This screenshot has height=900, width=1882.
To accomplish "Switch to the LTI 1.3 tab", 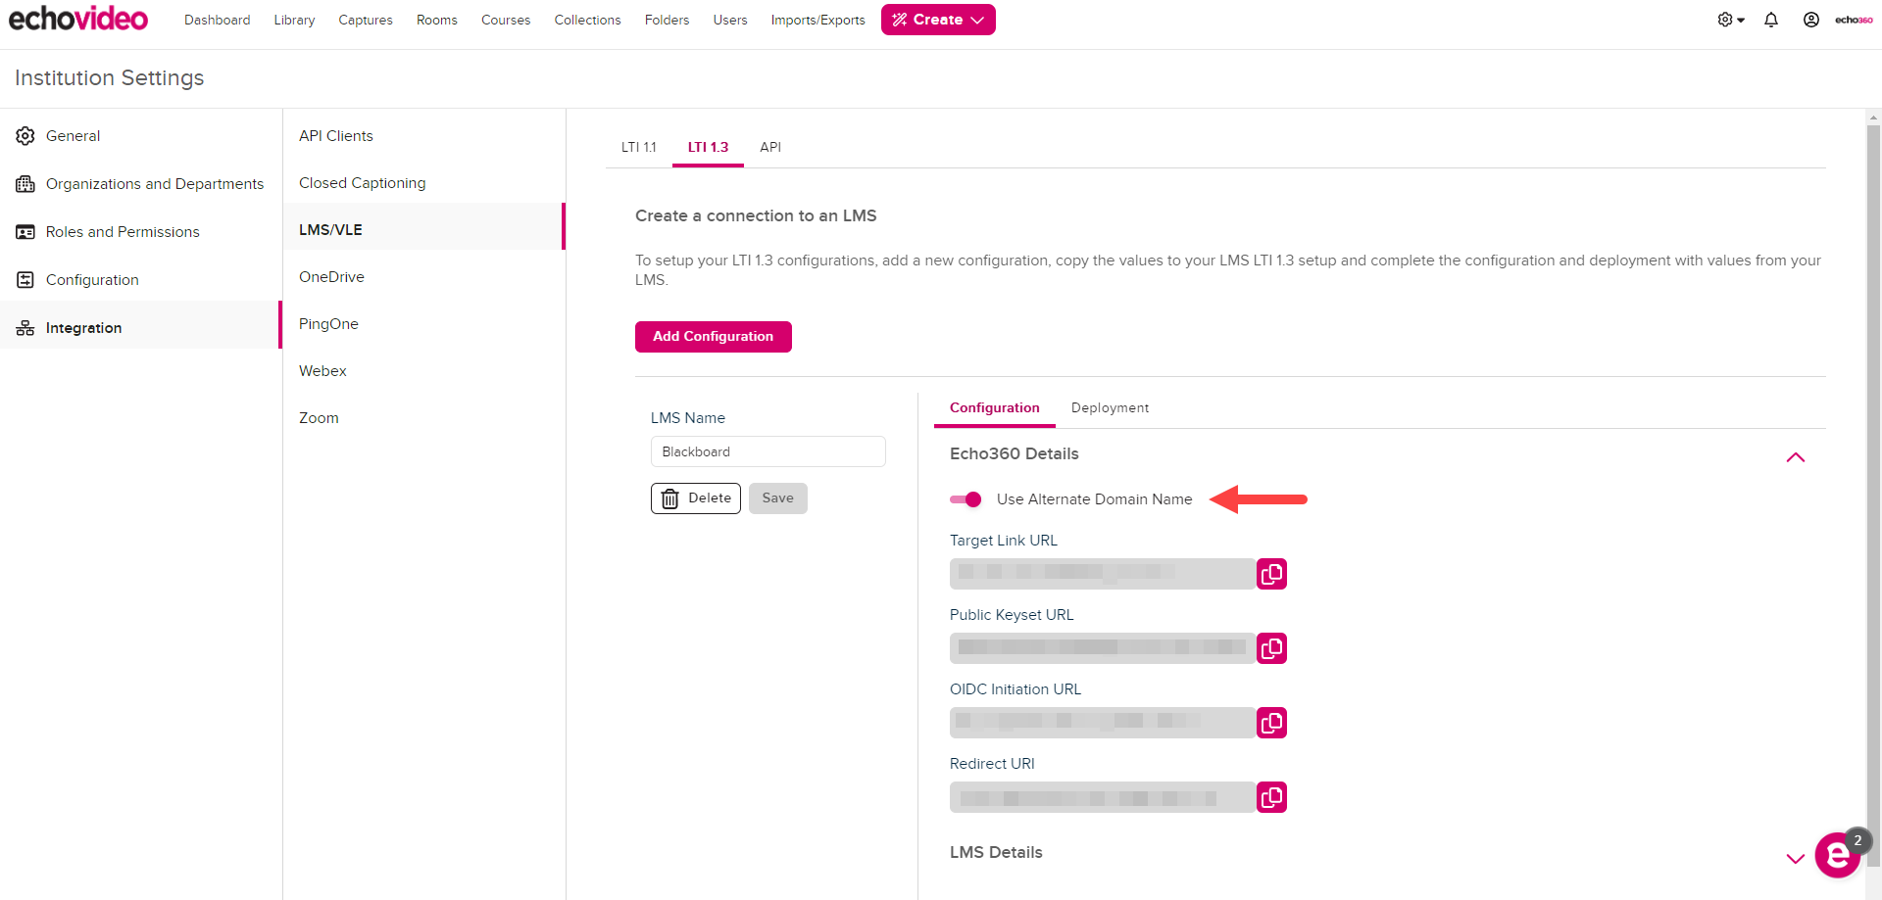I will pos(708,147).
